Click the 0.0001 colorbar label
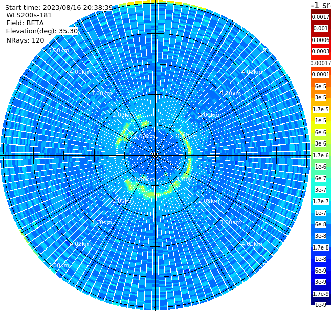Screen dimensions: 331x311 (x=321, y=74)
